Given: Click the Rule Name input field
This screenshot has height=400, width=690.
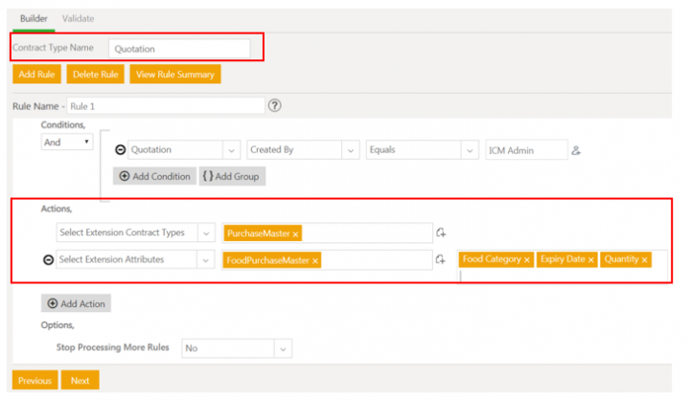Looking at the screenshot, I should click(x=165, y=106).
